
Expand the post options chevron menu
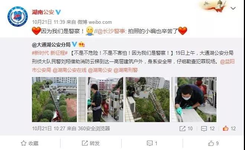click(233, 8)
